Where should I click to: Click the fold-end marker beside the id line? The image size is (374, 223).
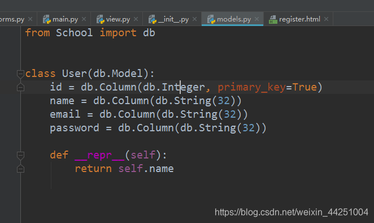[20, 87]
